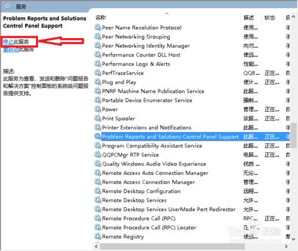Select PNRP Machine Name Publication Service name
The height and width of the screenshot is (251, 298).
153,91
